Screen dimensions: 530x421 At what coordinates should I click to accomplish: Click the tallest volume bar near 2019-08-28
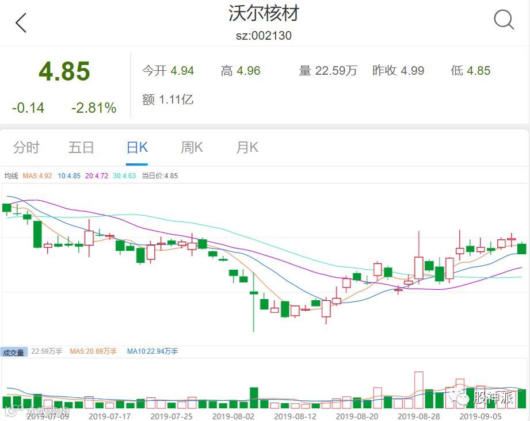click(419, 390)
